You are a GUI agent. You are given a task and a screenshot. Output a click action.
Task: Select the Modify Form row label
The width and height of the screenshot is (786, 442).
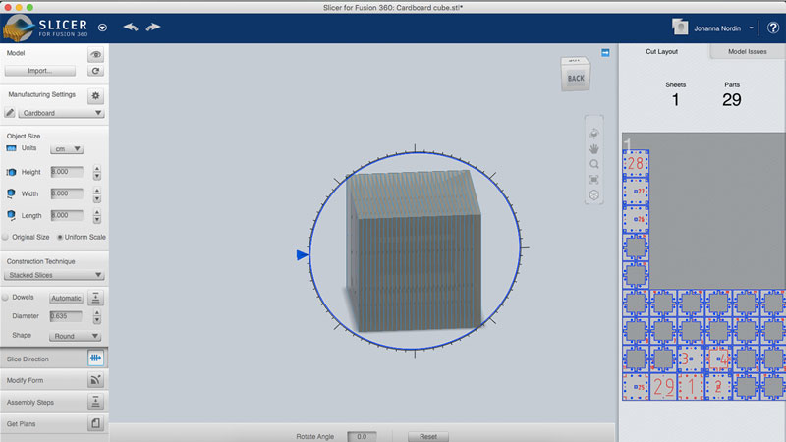tap(25, 380)
